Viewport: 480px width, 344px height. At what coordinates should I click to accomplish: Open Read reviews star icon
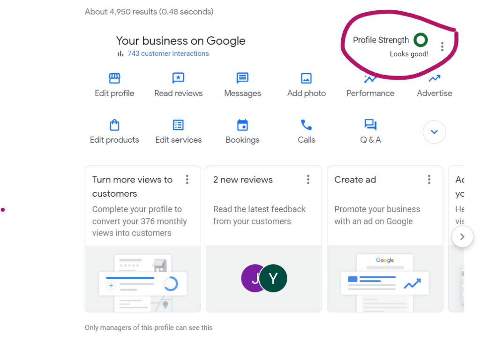[178, 78]
